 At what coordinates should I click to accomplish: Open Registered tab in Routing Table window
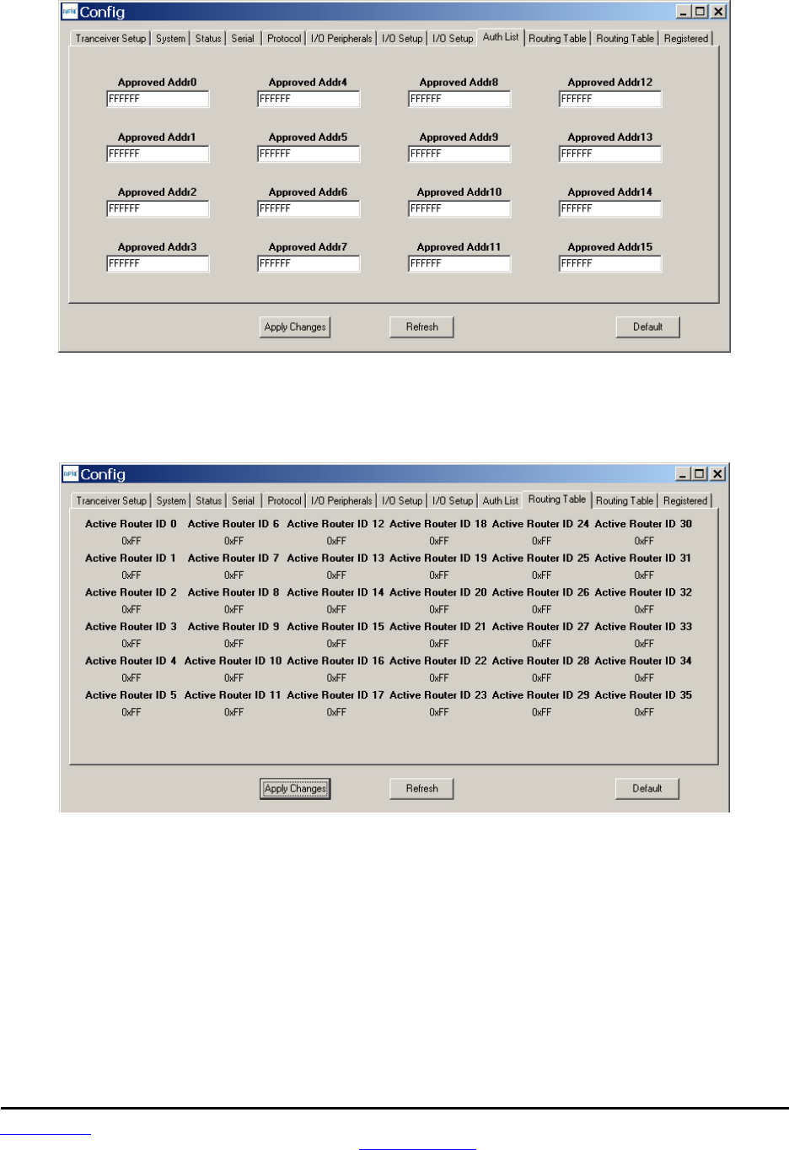click(685, 501)
